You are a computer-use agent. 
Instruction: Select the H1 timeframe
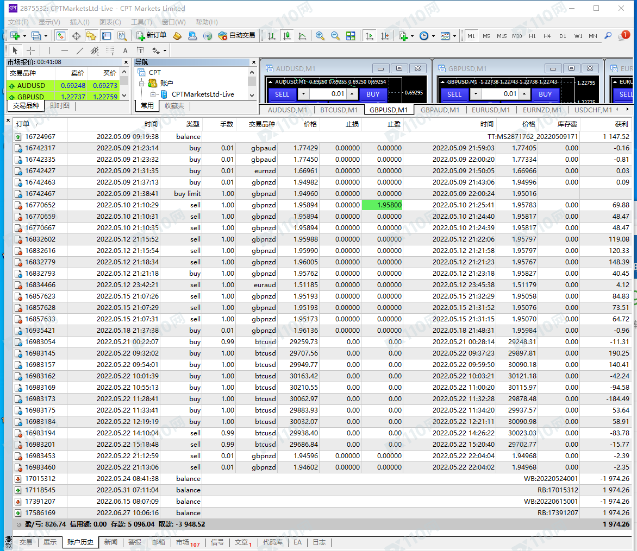[x=532, y=36]
